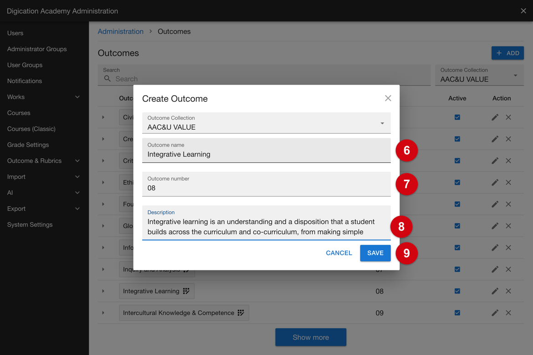Screen dimensions: 533x355
Task: Remove the outcome in the Cre row
Action: tap(508, 139)
